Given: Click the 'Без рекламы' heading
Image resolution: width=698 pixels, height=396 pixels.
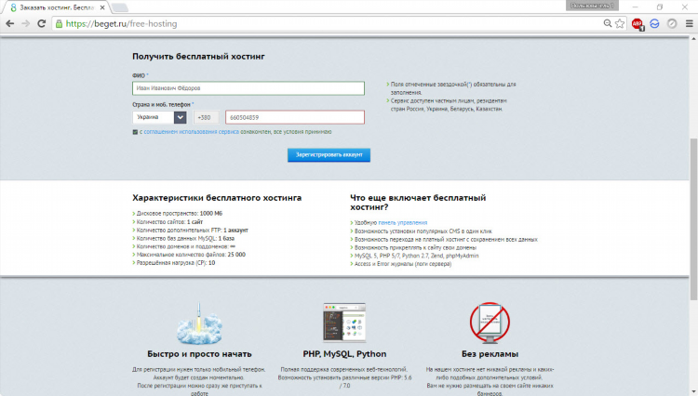Looking at the screenshot, I should click(x=490, y=354).
